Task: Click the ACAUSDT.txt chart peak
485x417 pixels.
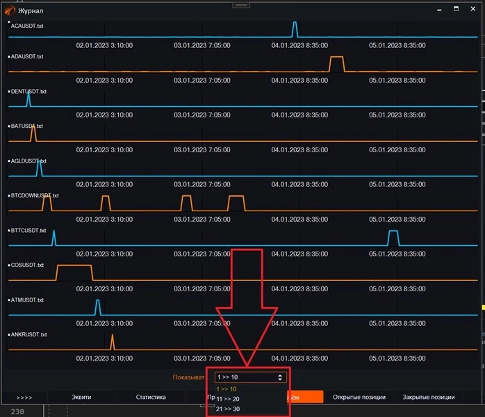Action: click(295, 26)
